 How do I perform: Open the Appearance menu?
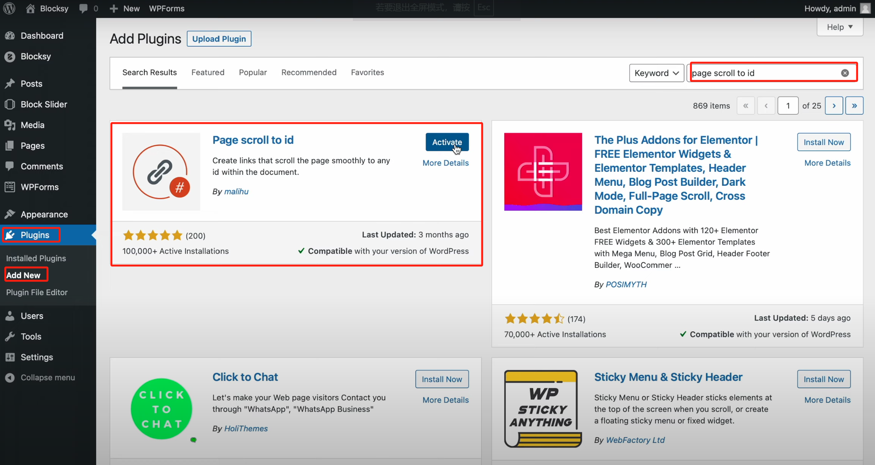pyautogui.click(x=44, y=214)
